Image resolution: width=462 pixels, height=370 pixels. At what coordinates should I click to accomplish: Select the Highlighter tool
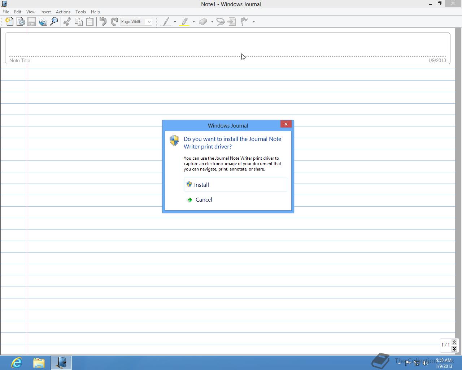pyautogui.click(x=184, y=22)
